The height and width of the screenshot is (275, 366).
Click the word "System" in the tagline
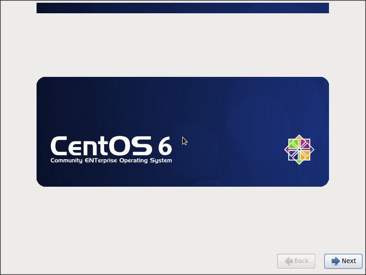pyautogui.click(x=162, y=161)
